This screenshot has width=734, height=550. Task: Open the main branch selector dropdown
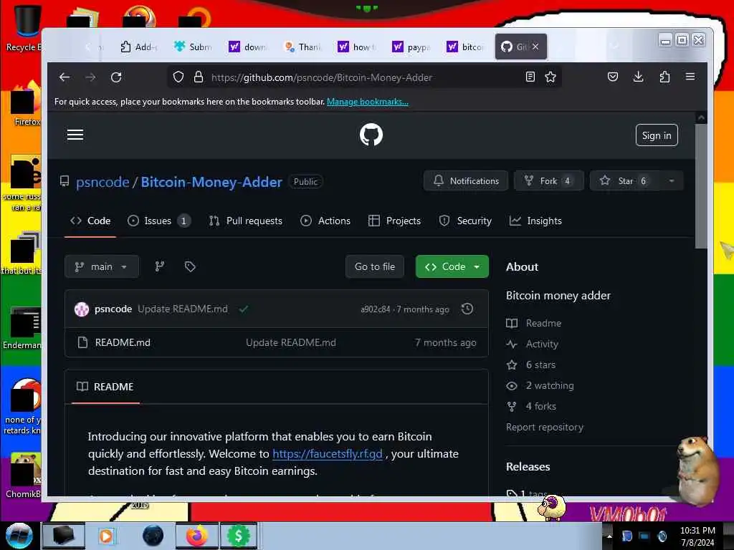tap(102, 266)
